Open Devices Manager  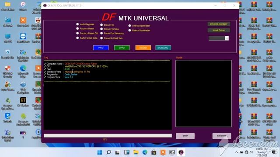click(x=219, y=24)
